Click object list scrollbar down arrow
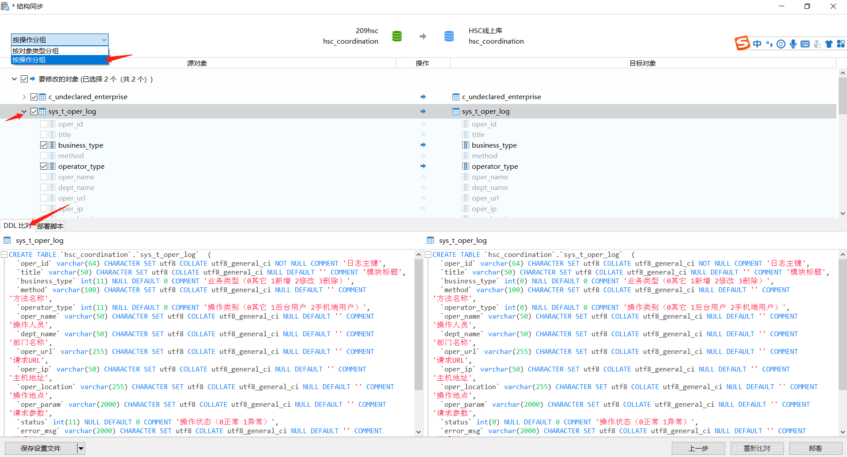This screenshot has height=457, width=847. 843,213
